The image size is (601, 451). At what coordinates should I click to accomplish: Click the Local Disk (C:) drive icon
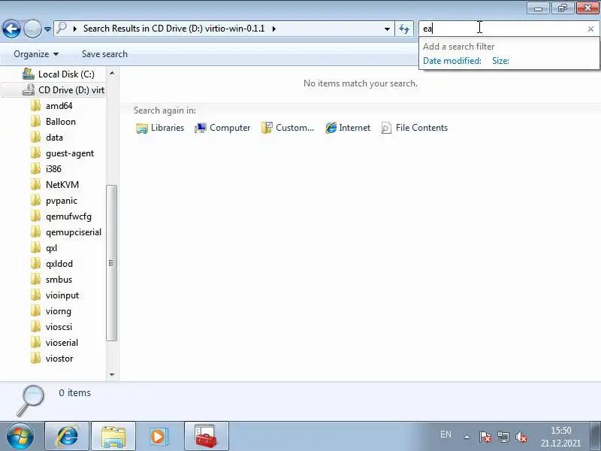point(28,74)
